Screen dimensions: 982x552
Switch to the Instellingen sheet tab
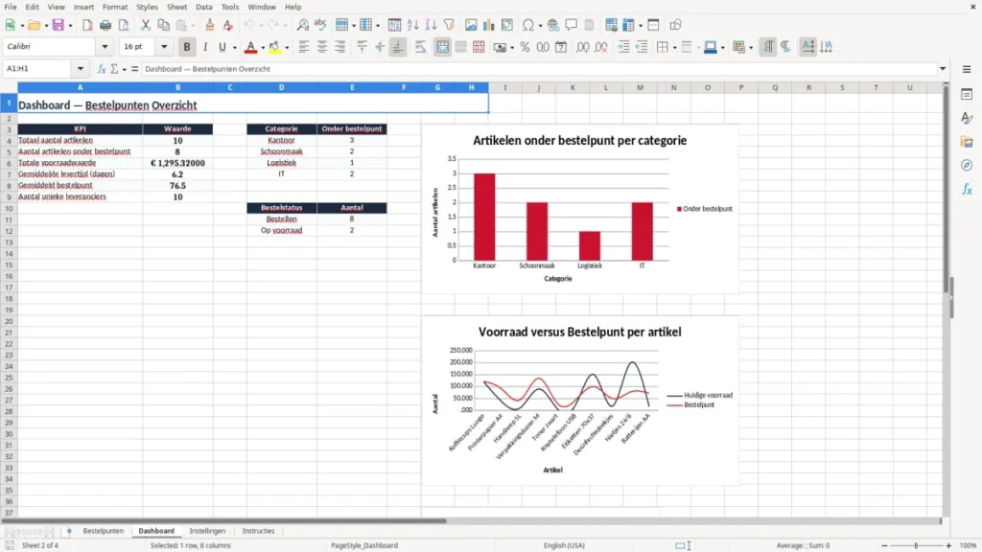[207, 531]
